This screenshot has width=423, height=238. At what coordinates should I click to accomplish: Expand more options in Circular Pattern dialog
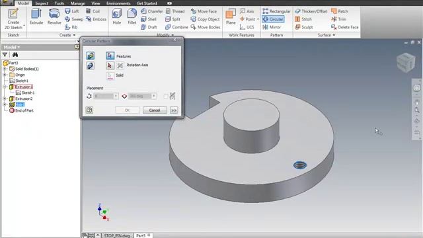click(x=174, y=110)
